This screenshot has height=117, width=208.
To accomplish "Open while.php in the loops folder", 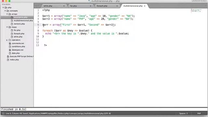I will tap(18, 37).
